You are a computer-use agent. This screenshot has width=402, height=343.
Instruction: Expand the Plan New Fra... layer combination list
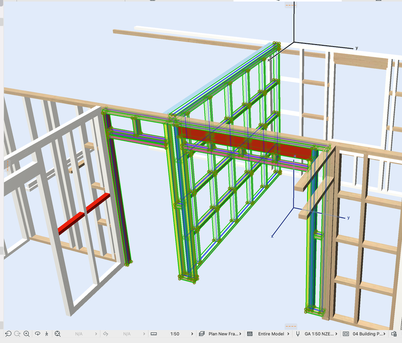(240, 334)
